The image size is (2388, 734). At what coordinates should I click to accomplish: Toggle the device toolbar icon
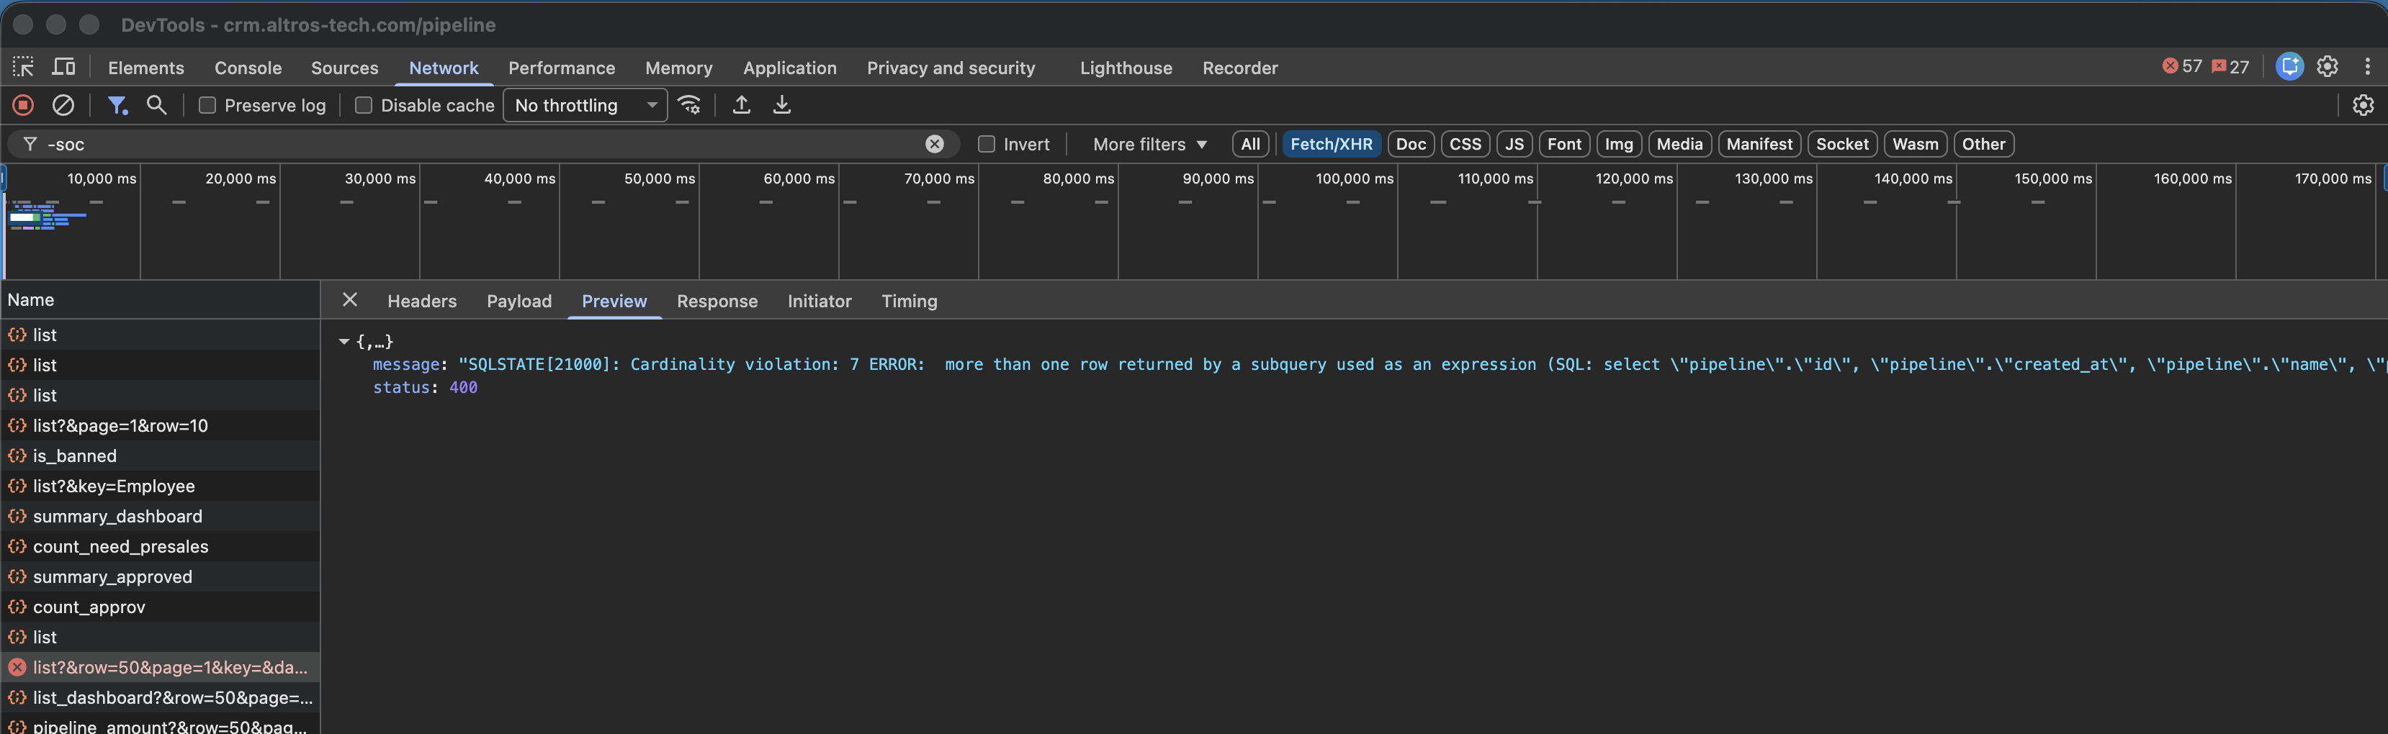pyautogui.click(x=64, y=68)
